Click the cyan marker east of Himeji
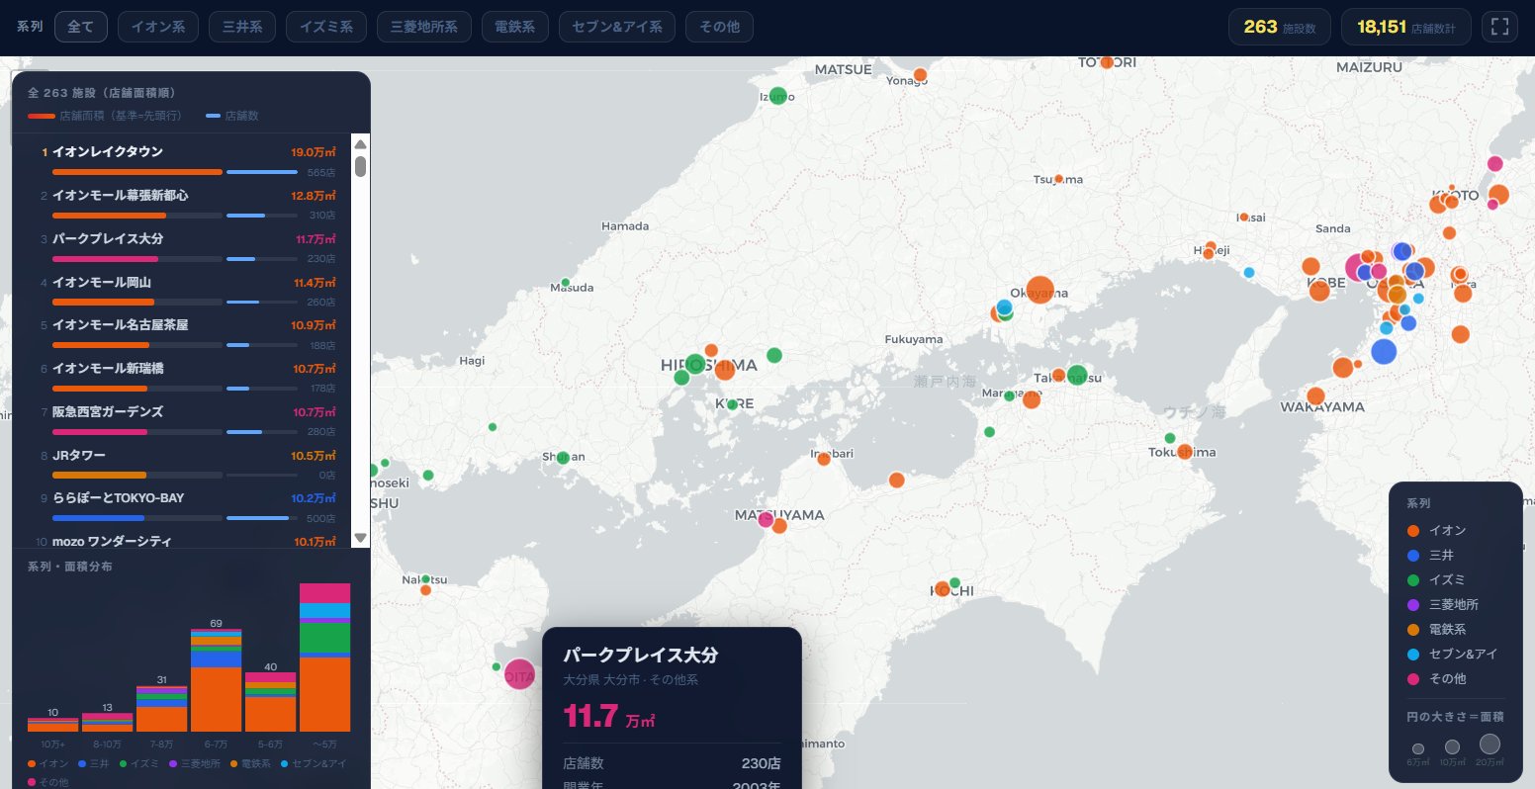 point(1249,272)
